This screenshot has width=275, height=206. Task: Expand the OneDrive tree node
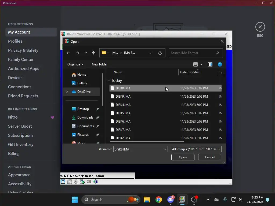click(x=67, y=92)
